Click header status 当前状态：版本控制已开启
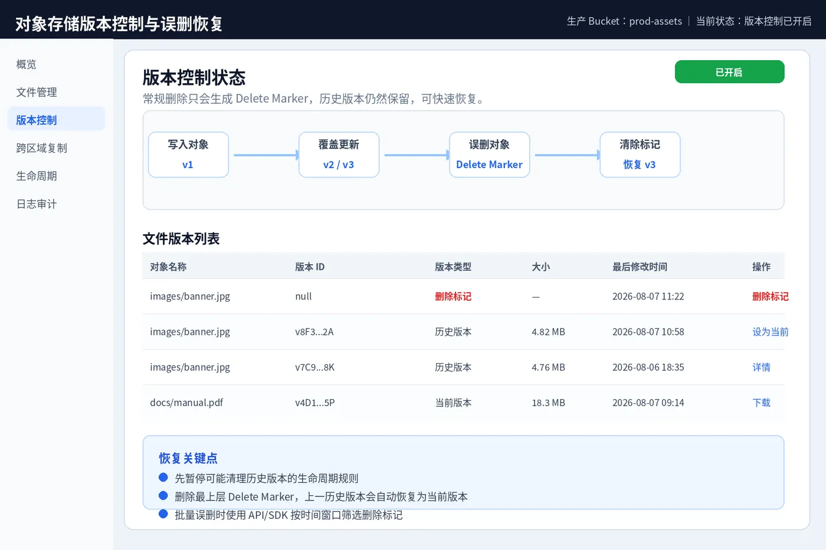Image resolution: width=826 pixels, height=550 pixels. [753, 21]
